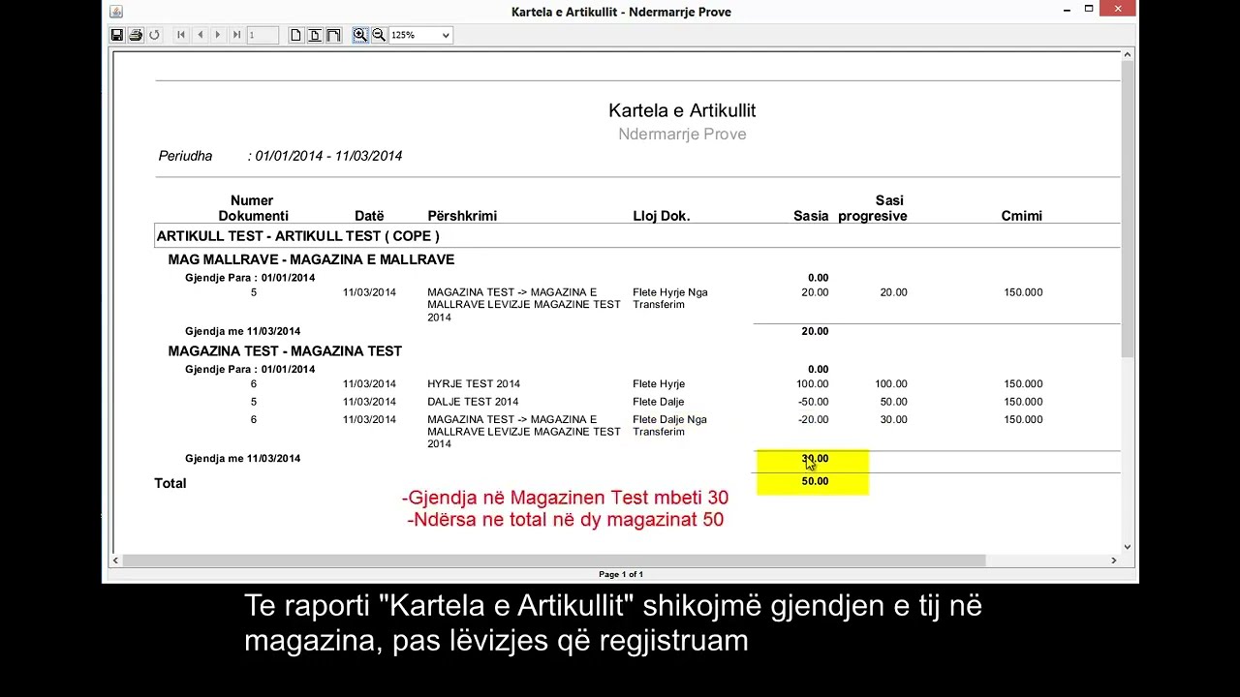
Task: Close the Kartela e Artikullit window
Action: coord(1118,10)
